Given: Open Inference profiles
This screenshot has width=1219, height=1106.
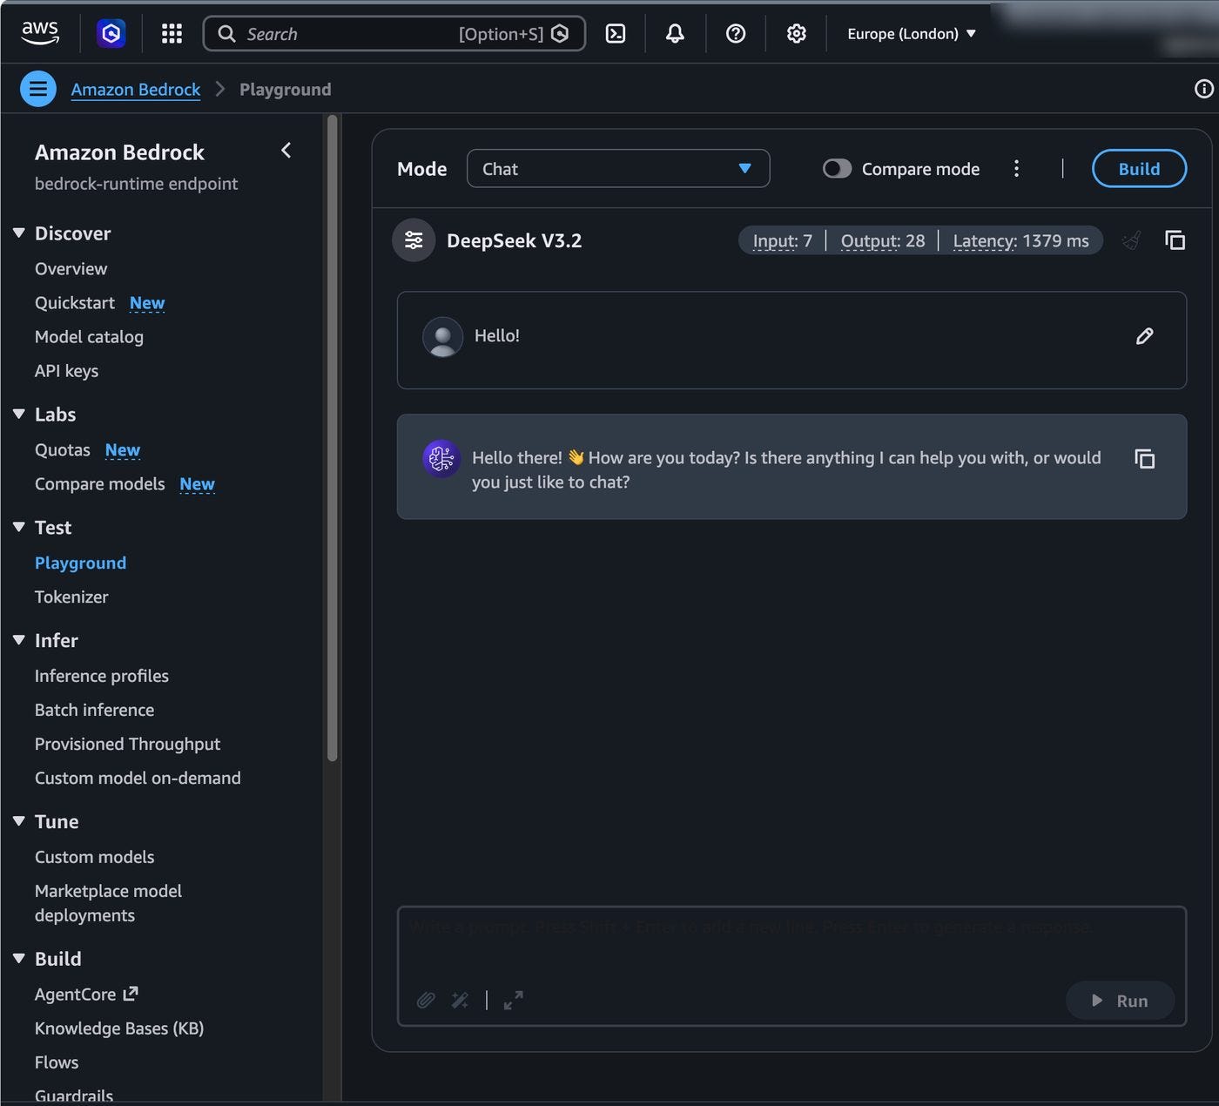Looking at the screenshot, I should coord(102,676).
